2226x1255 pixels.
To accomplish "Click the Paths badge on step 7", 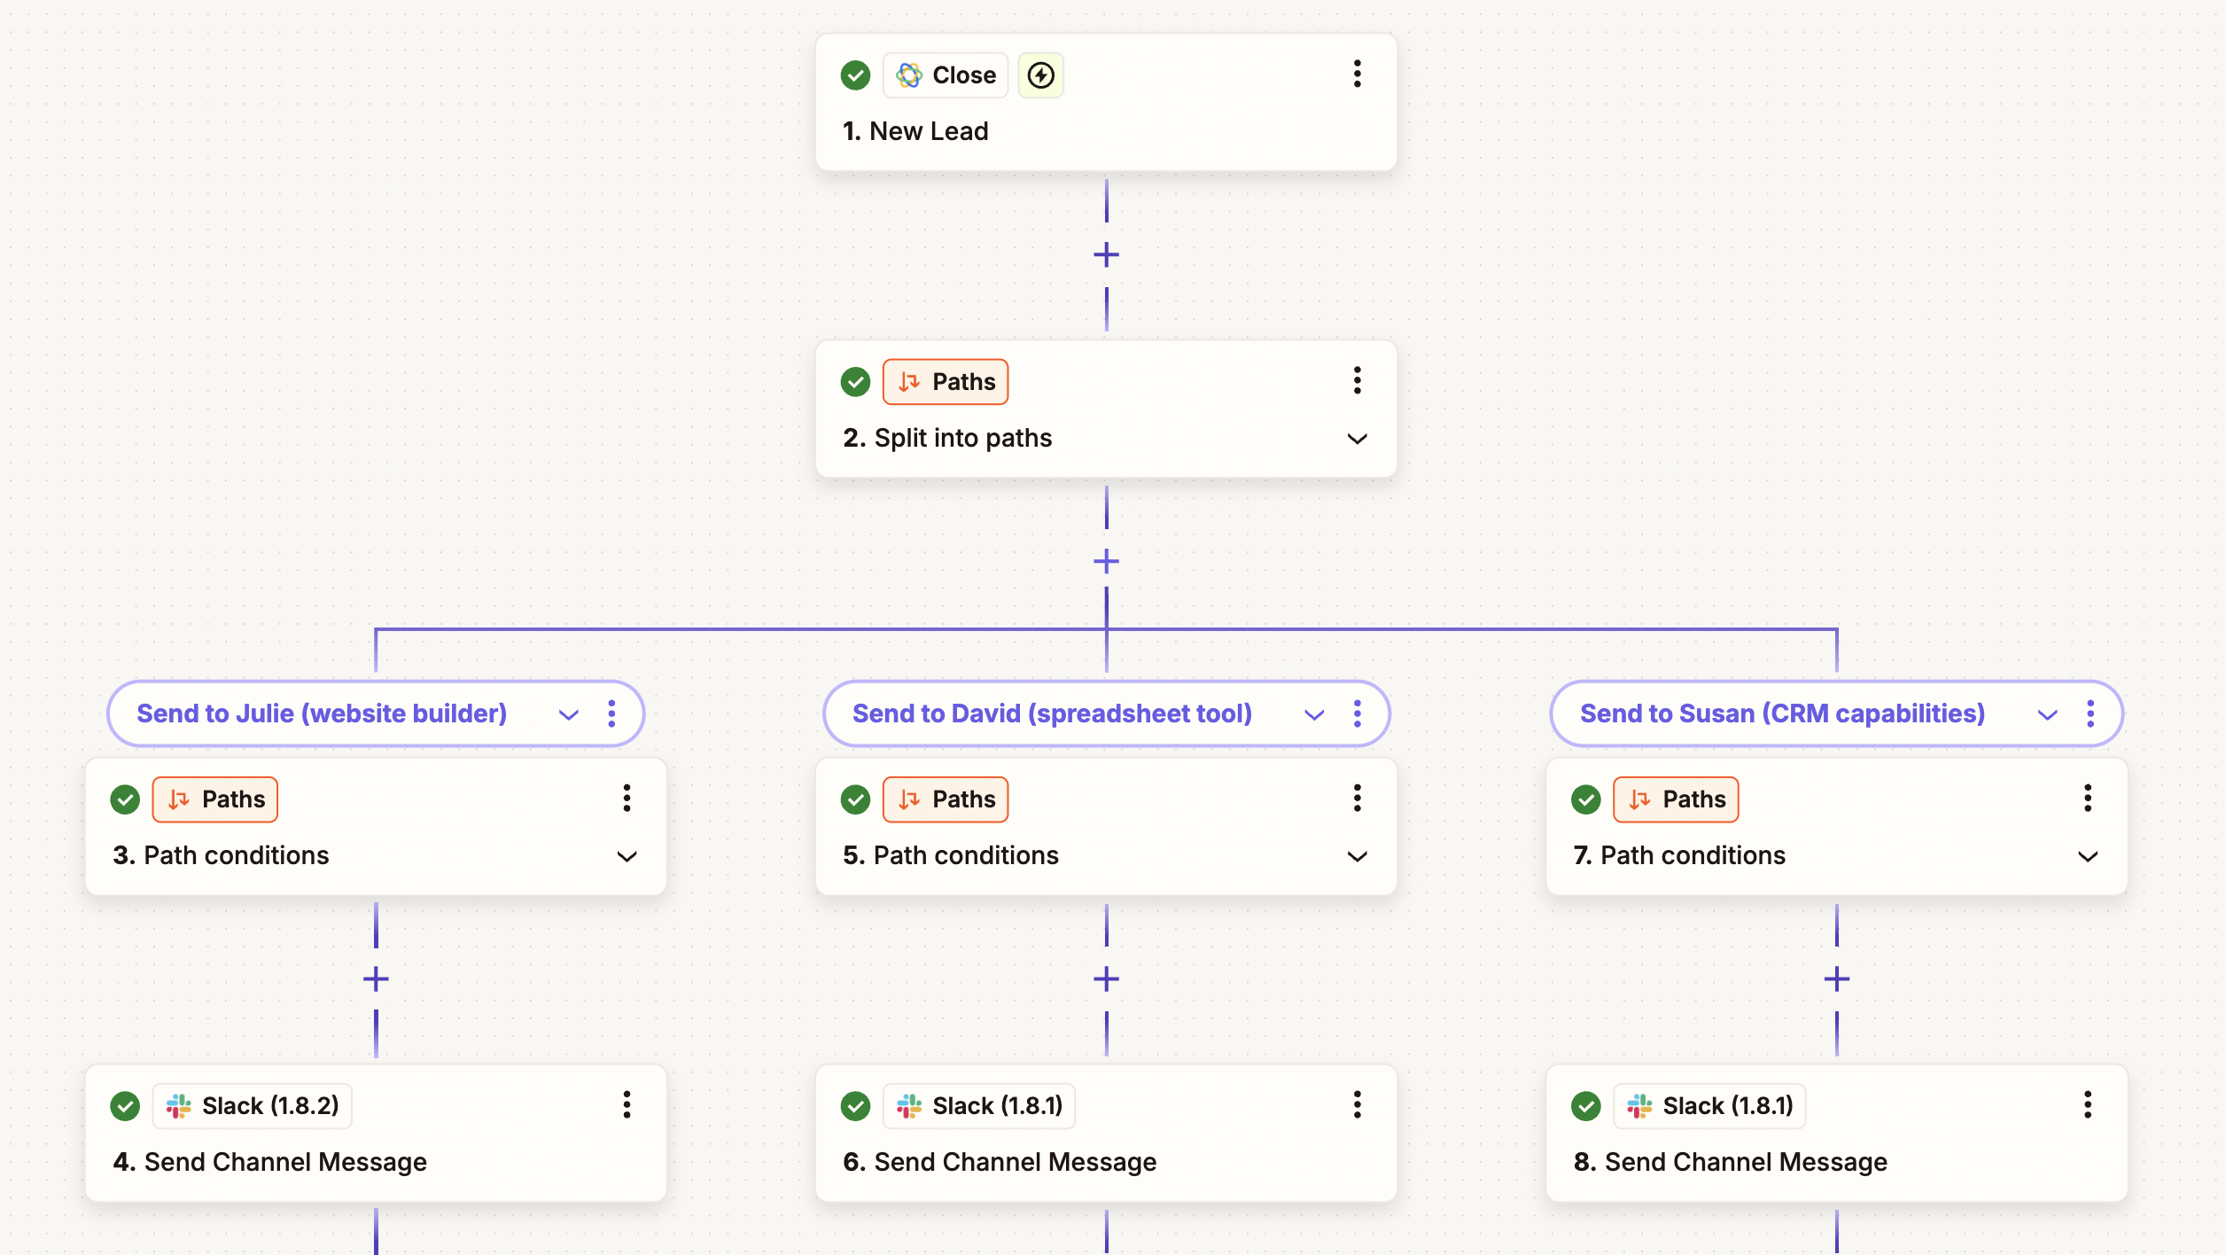I will (x=1676, y=799).
